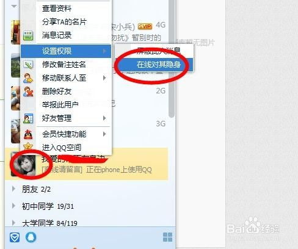Click the delete friend icon with red X
298x249 pixels.
pos(28,92)
